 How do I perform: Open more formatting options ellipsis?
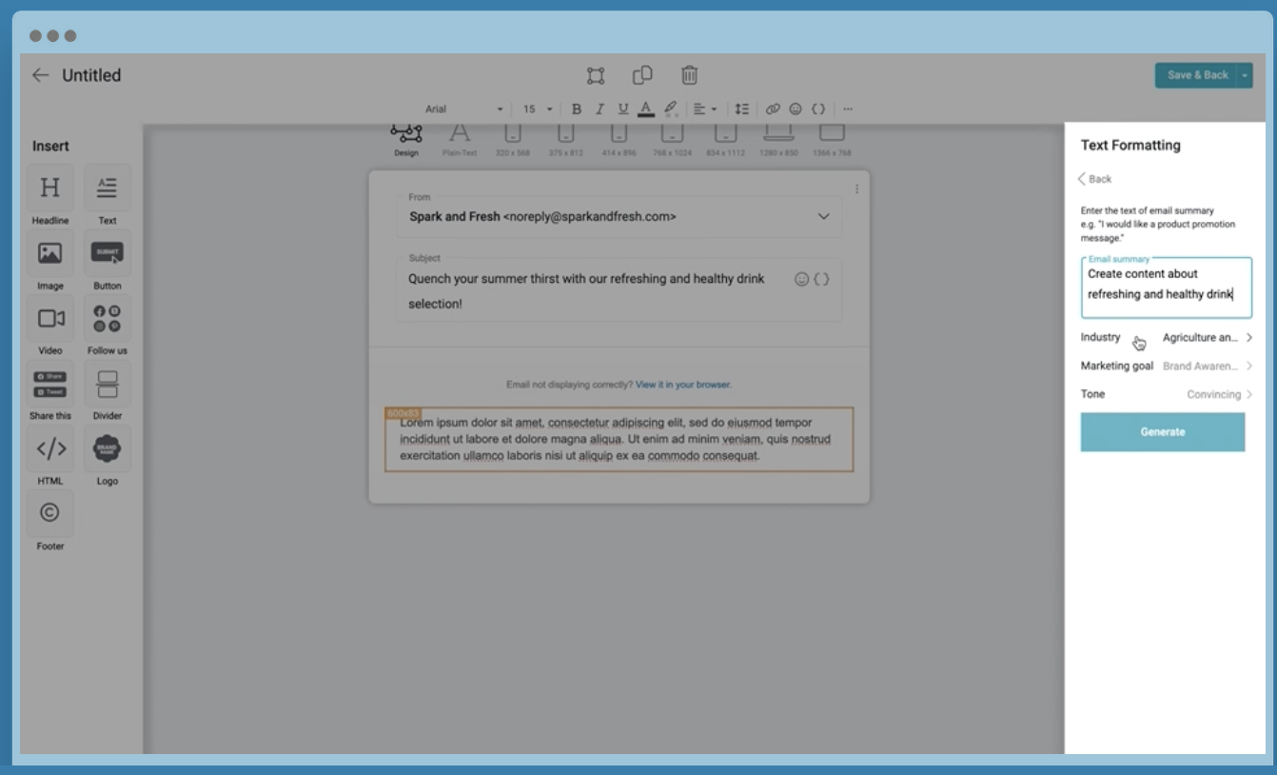[848, 109]
